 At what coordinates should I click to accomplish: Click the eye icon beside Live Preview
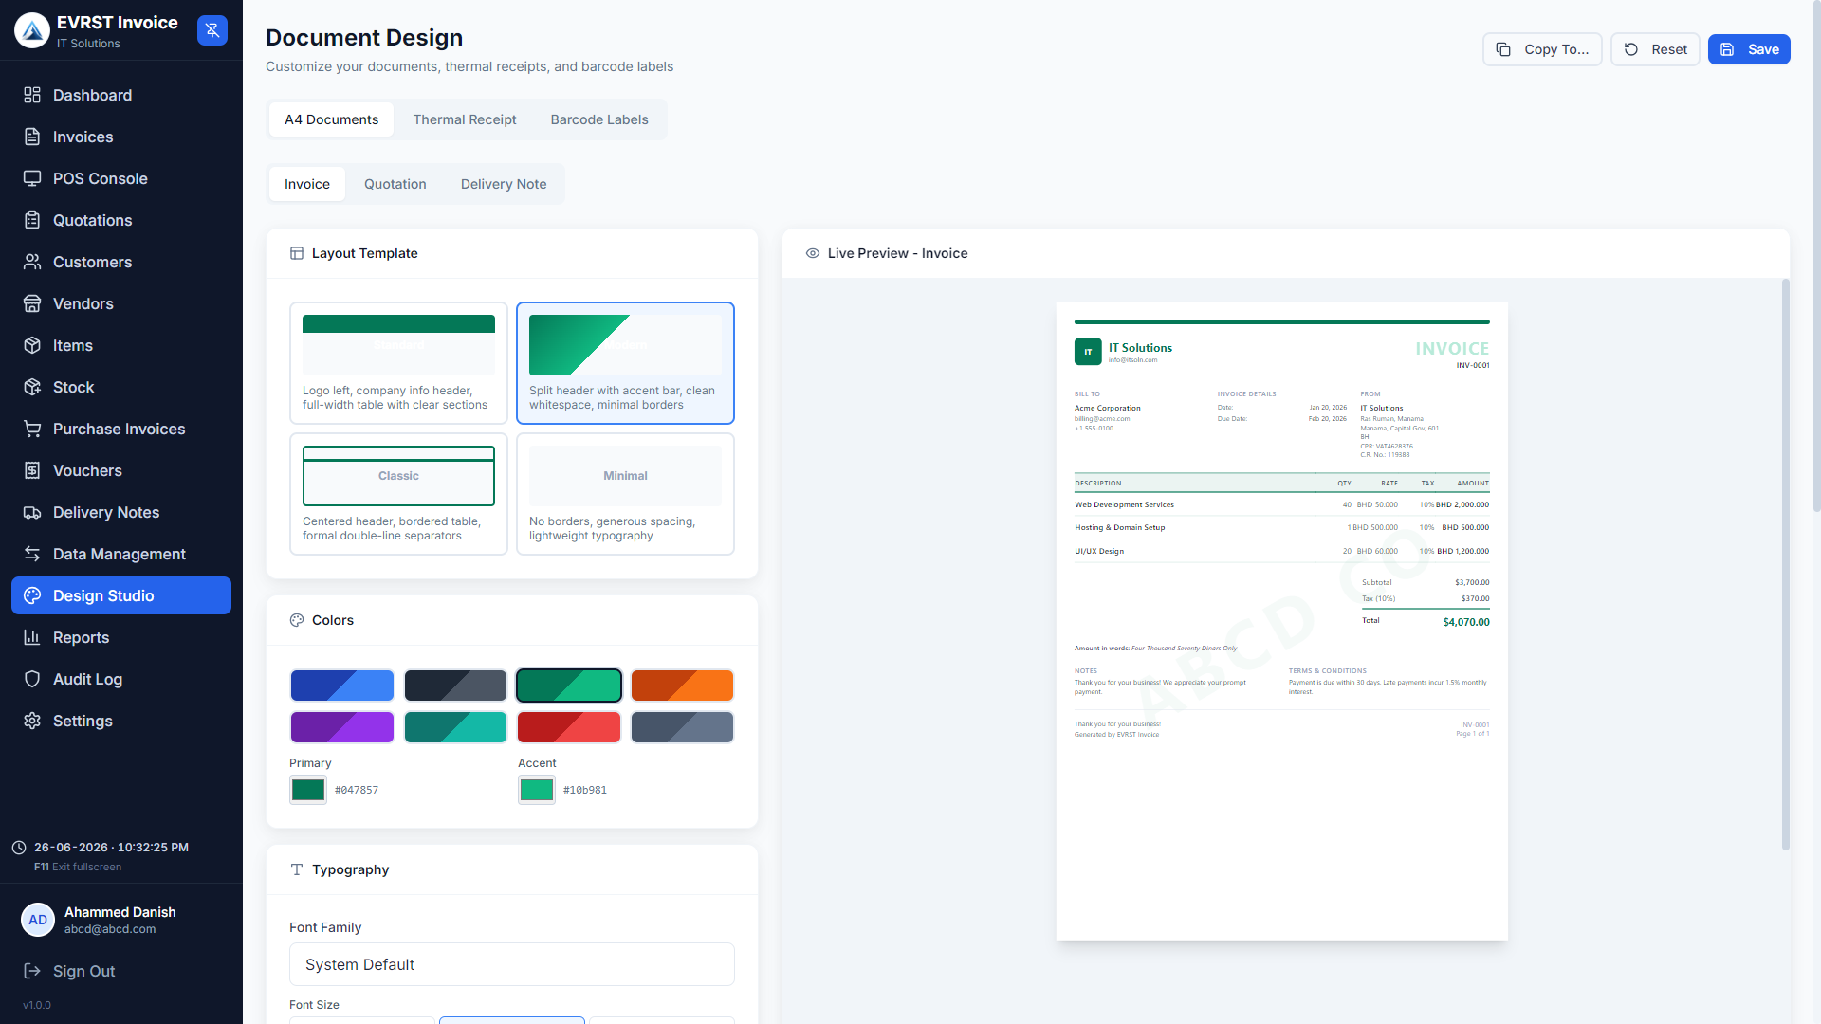(813, 253)
